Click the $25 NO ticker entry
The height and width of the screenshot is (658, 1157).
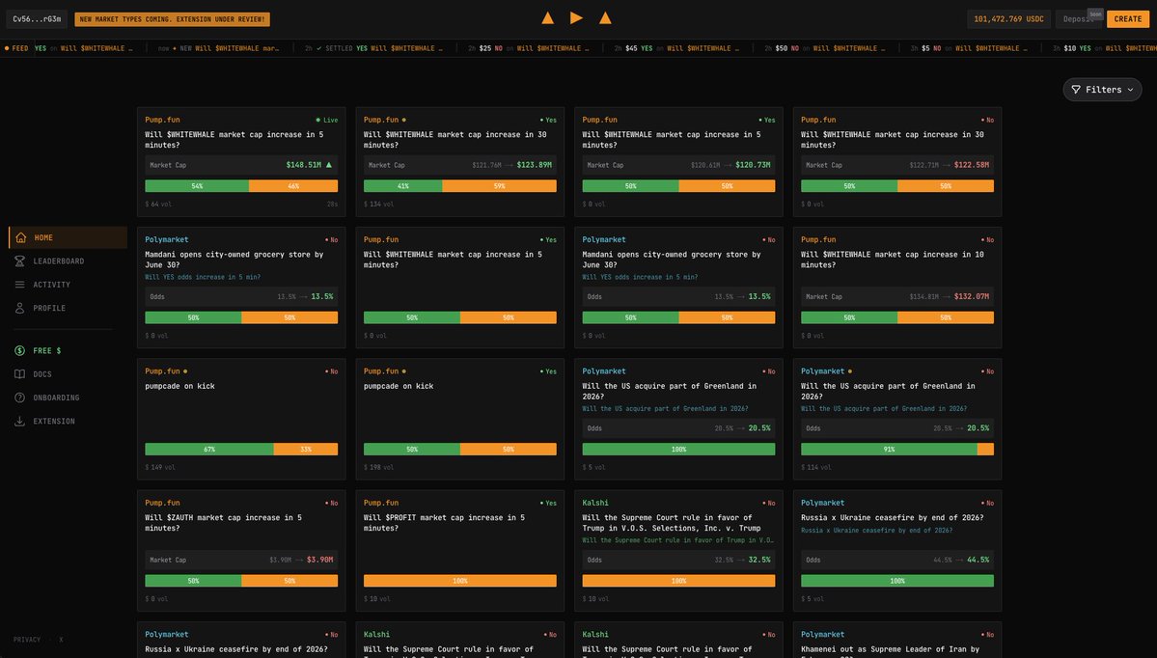coord(529,48)
